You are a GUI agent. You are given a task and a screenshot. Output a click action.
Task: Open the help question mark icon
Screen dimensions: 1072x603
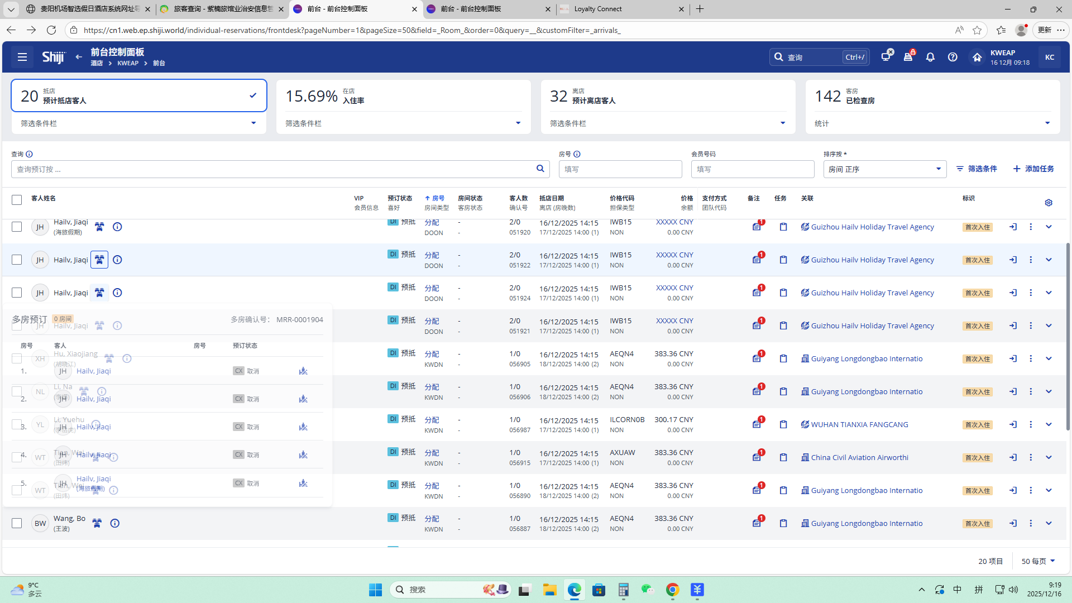coord(953,57)
